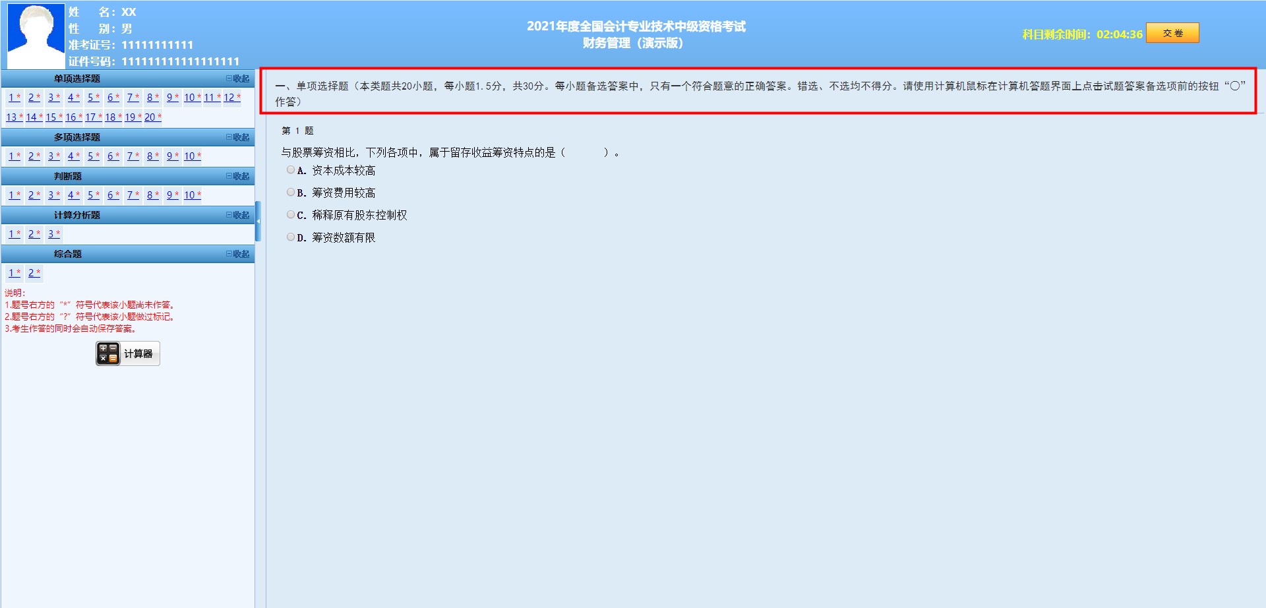Go to 多项选择题 question 9
The width and height of the screenshot is (1266, 608).
point(173,156)
